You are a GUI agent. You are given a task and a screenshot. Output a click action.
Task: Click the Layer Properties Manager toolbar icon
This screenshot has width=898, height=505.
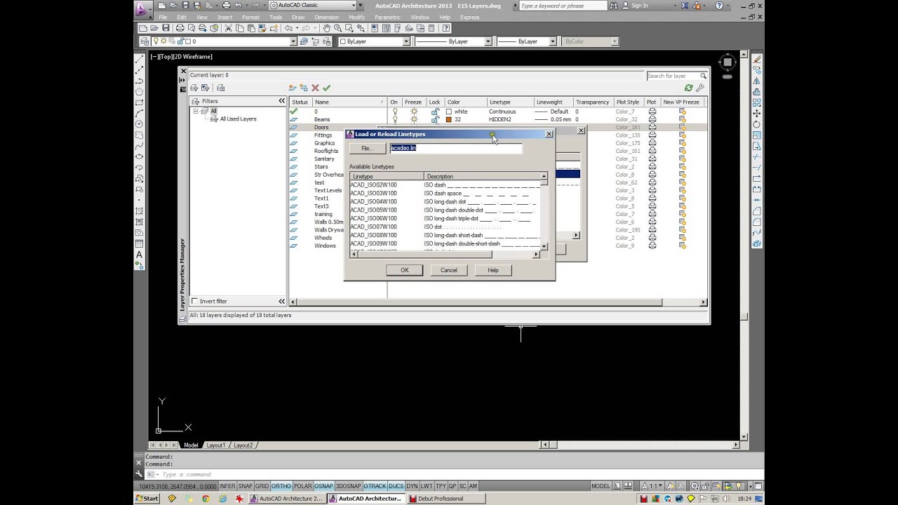point(145,41)
